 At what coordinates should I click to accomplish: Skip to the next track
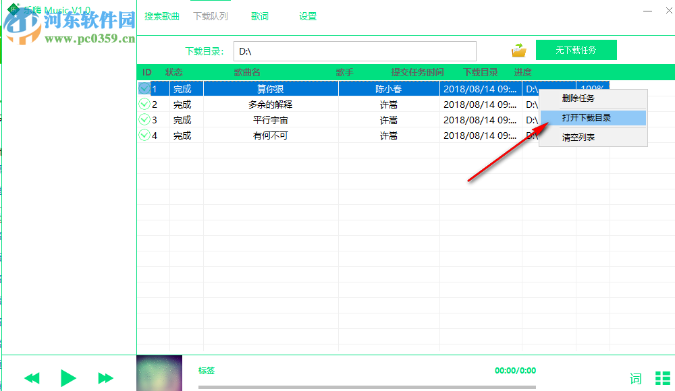(105, 378)
